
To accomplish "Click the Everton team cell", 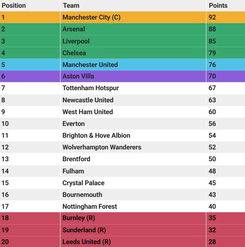I will coord(133,123).
